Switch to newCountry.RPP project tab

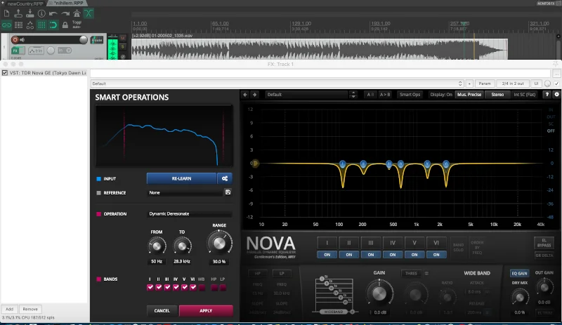(25, 4)
